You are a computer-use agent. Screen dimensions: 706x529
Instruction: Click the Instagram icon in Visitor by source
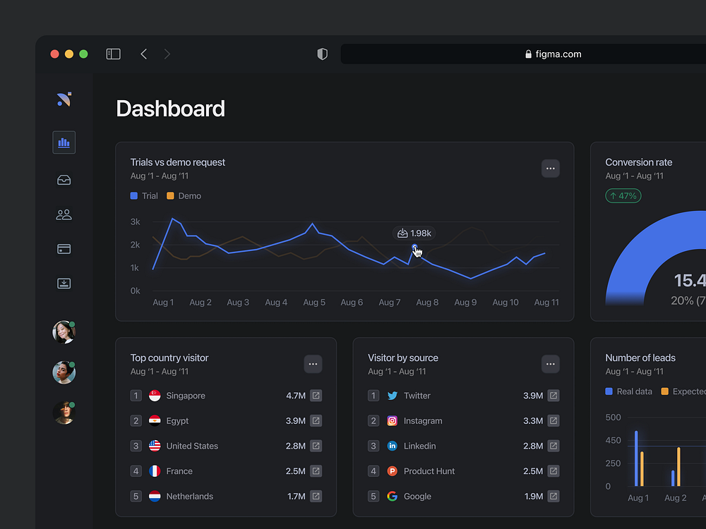pyautogui.click(x=392, y=420)
